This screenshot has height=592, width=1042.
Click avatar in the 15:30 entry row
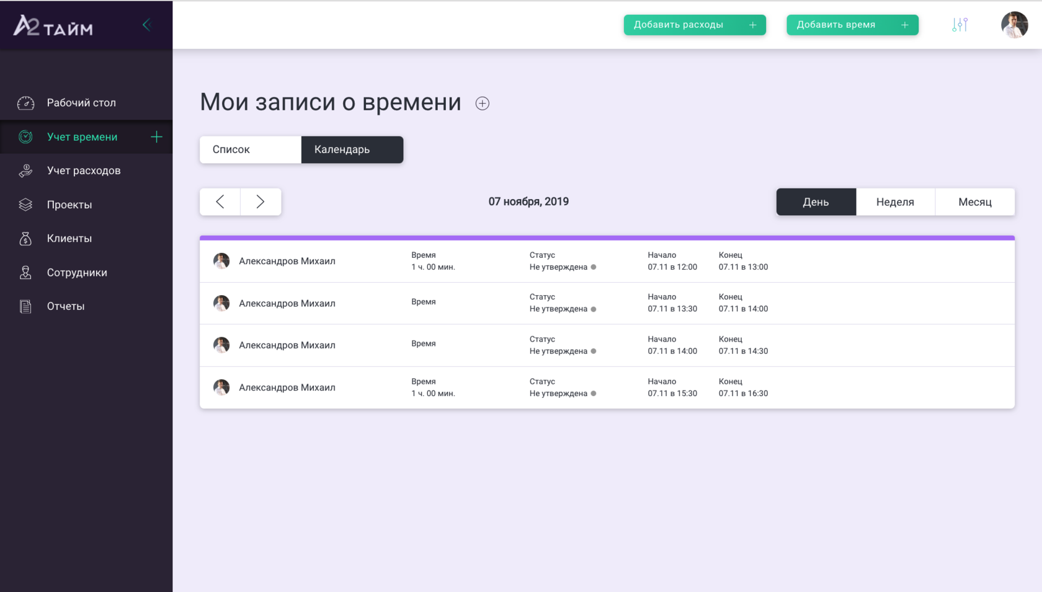coord(221,387)
